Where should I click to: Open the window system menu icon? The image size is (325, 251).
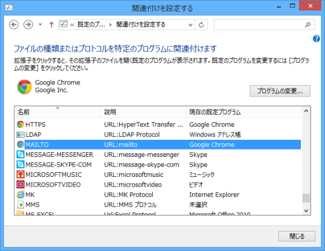(9, 7)
